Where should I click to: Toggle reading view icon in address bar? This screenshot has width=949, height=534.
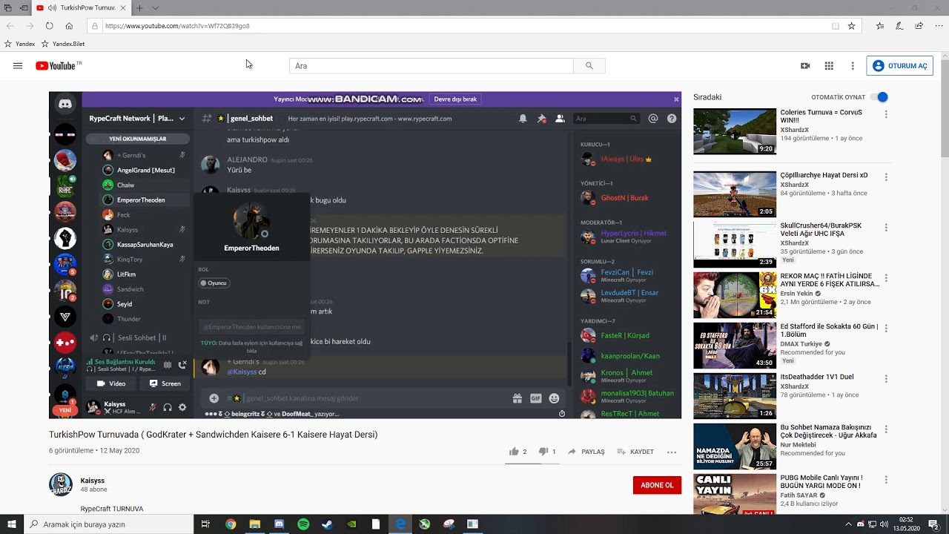[x=836, y=26]
